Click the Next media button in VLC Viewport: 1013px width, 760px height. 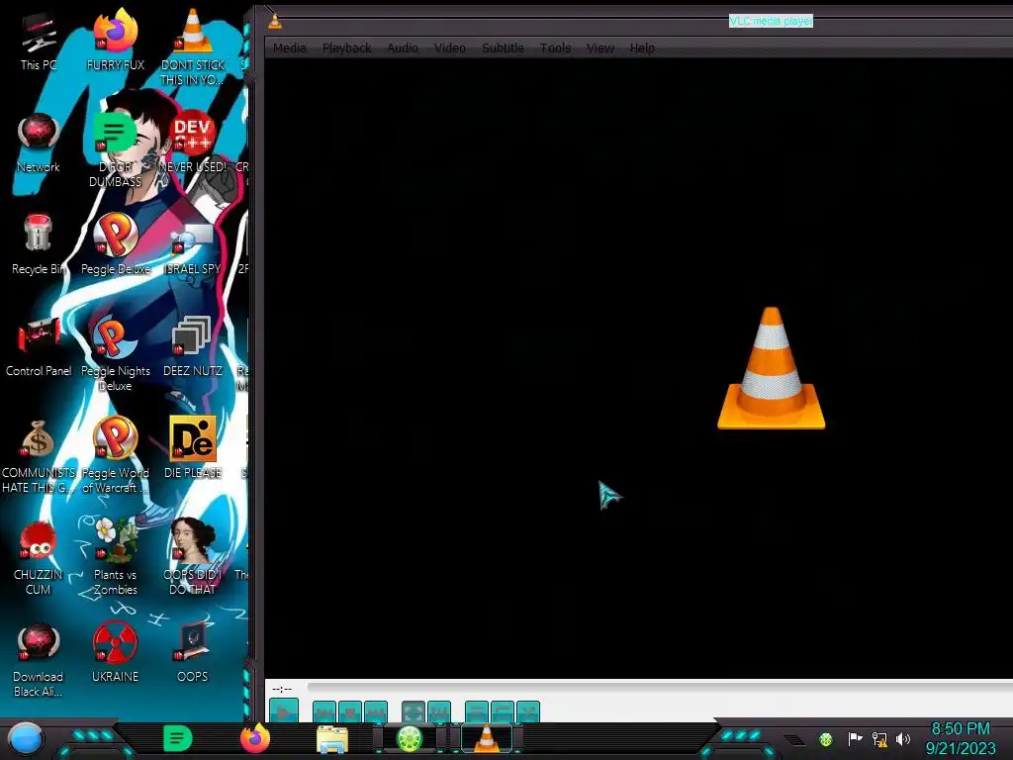coord(376,712)
